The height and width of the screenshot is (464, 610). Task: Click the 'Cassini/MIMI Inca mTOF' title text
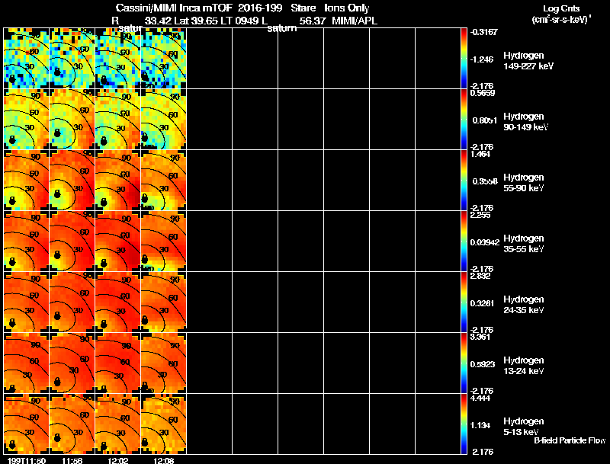[174, 8]
